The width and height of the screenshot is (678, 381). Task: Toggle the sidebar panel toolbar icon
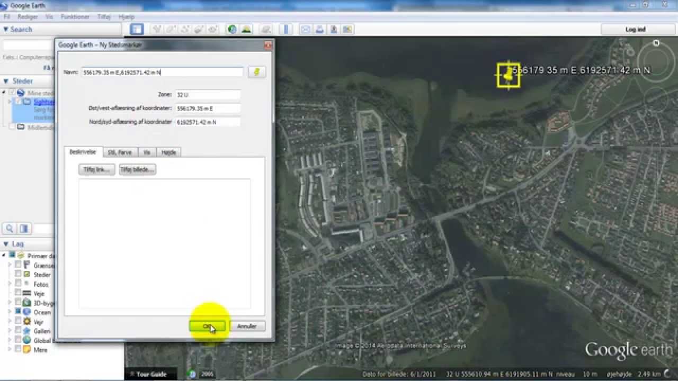pyautogui.click(x=137, y=29)
